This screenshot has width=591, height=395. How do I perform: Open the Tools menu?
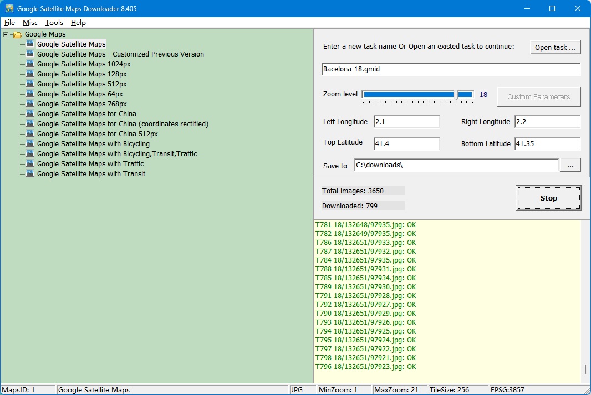54,23
